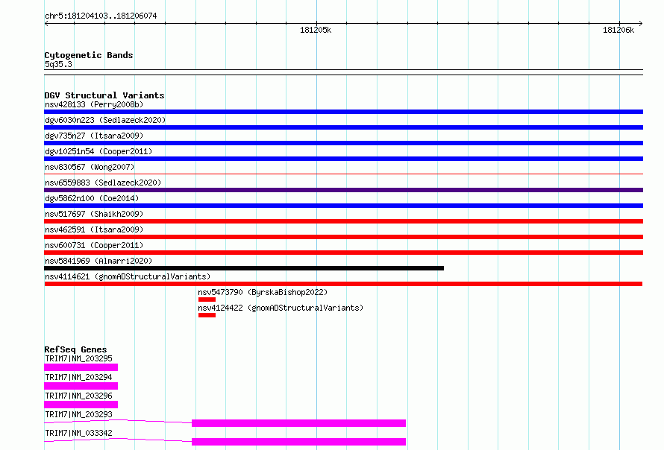
Task: Click the thin red nsv830567 (Wong2007) line
Action: click(x=343, y=174)
